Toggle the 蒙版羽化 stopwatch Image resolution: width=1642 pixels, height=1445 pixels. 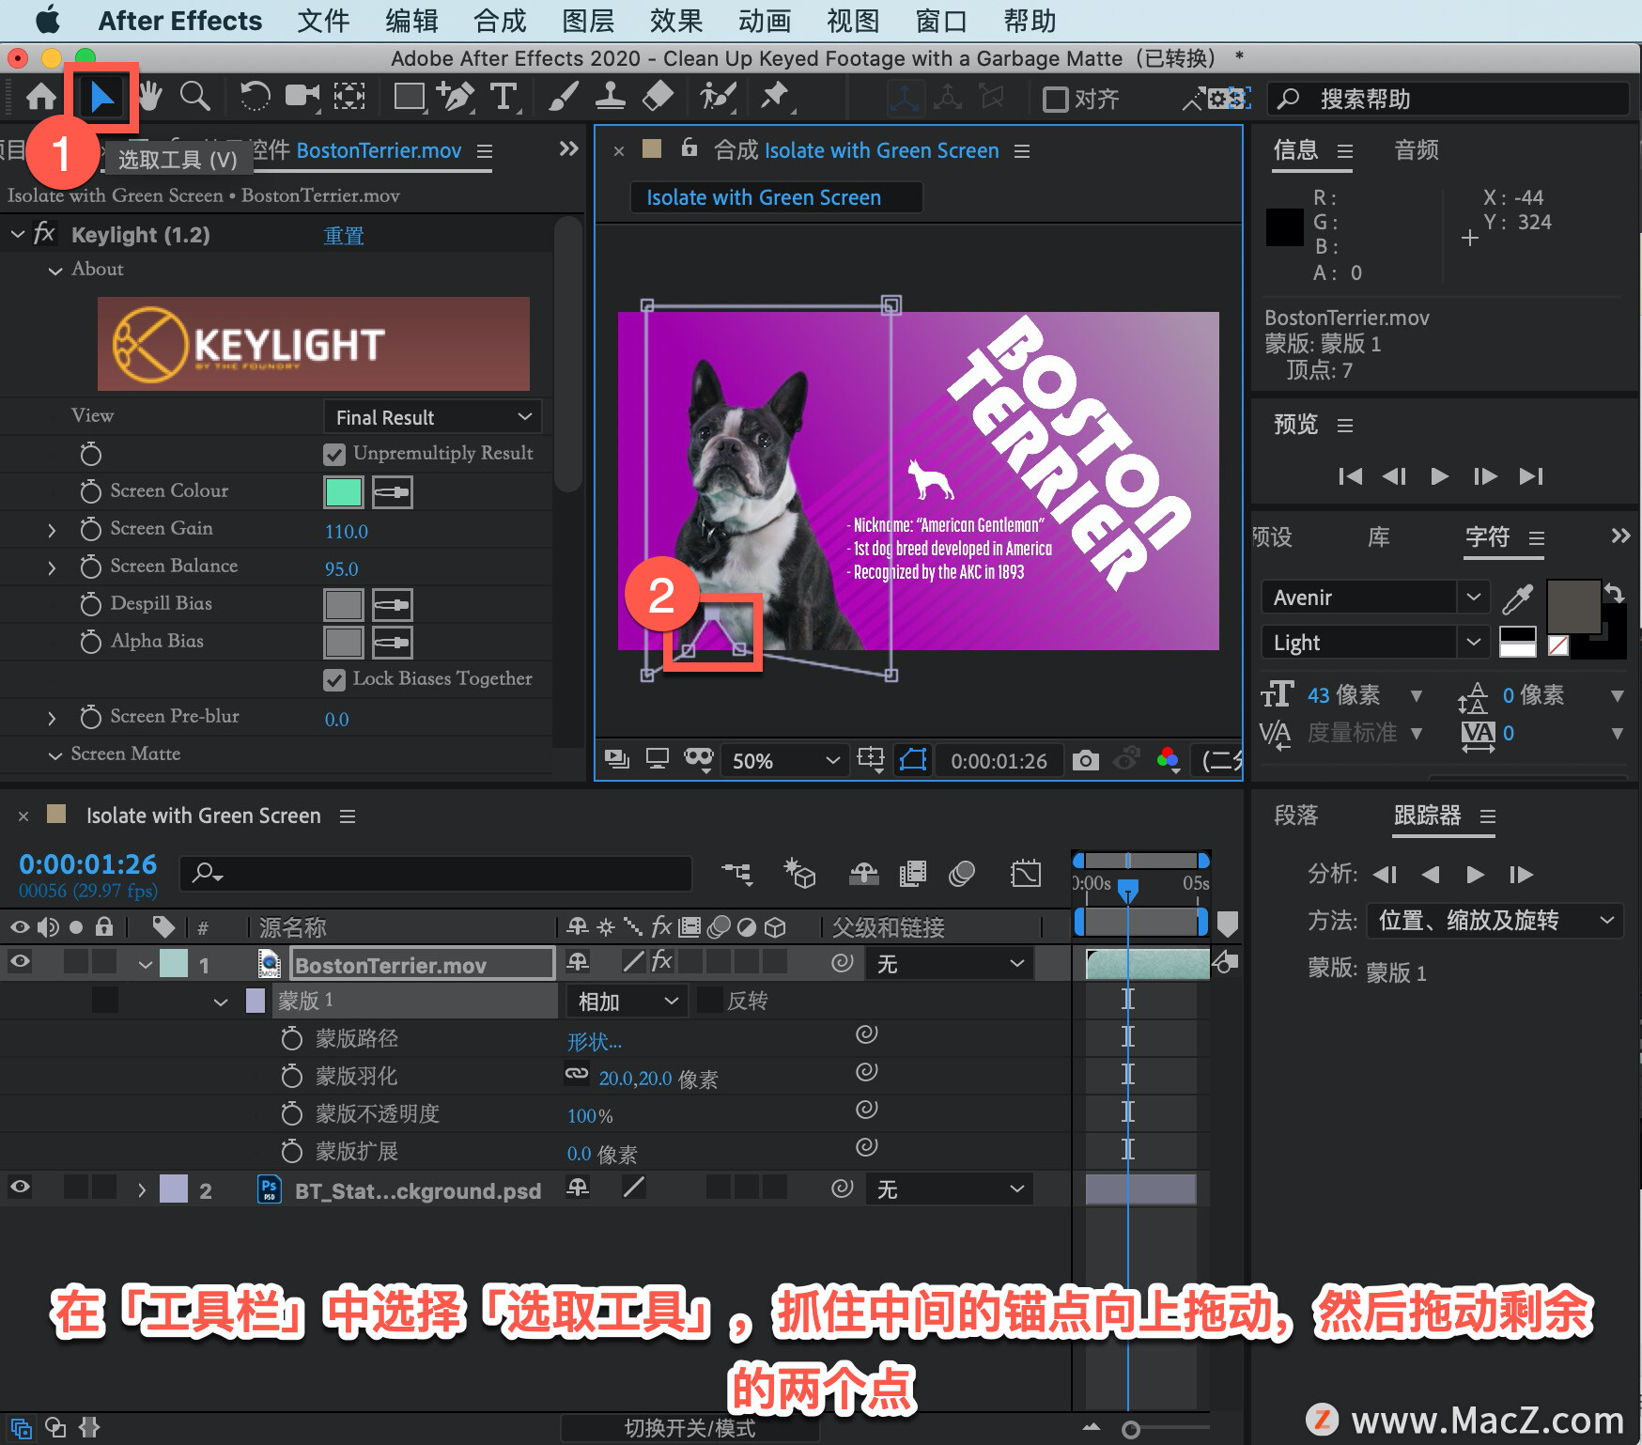(292, 1076)
